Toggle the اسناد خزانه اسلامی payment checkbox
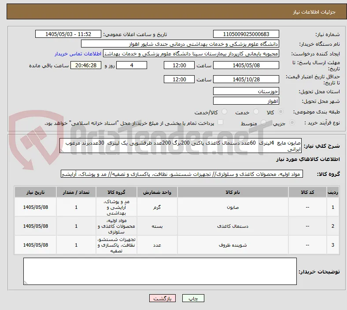This screenshot has width=347, height=310. pyautogui.click(x=221, y=122)
